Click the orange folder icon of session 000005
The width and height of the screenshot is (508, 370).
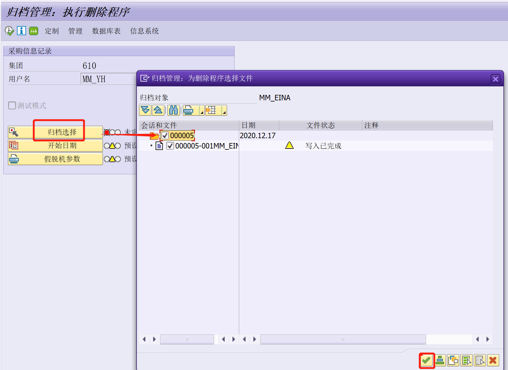point(154,136)
